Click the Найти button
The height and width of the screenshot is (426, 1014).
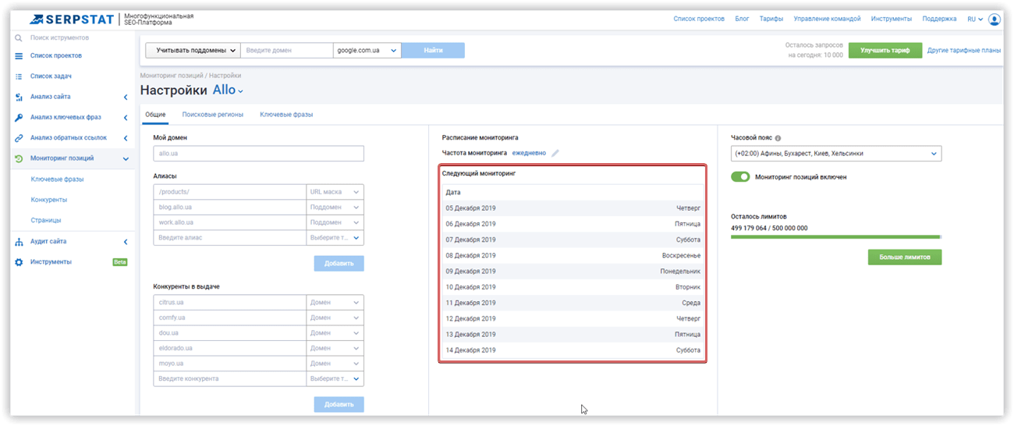click(x=434, y=50)
